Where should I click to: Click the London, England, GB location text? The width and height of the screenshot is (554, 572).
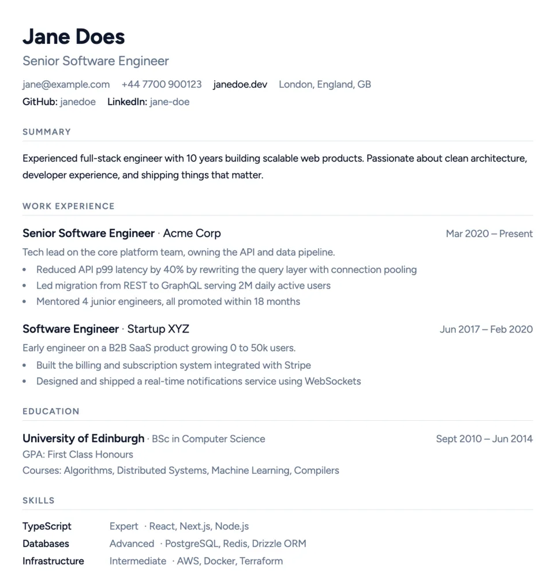325,84
